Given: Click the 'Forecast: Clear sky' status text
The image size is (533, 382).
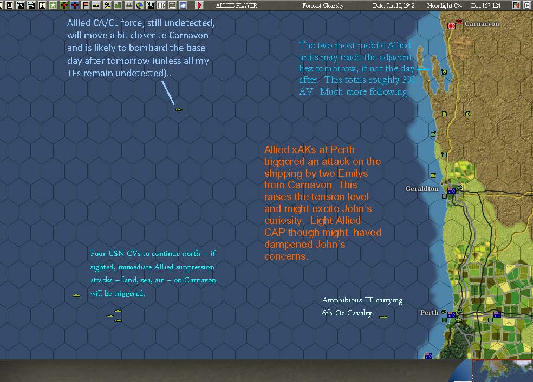Looking at the screenshot, I should pos(323,5).
